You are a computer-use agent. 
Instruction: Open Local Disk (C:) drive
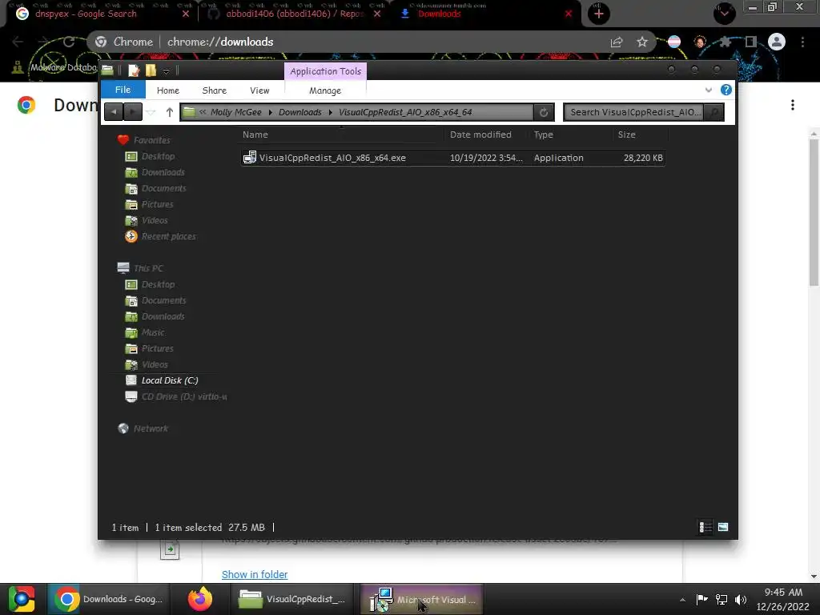pos(170,380)
